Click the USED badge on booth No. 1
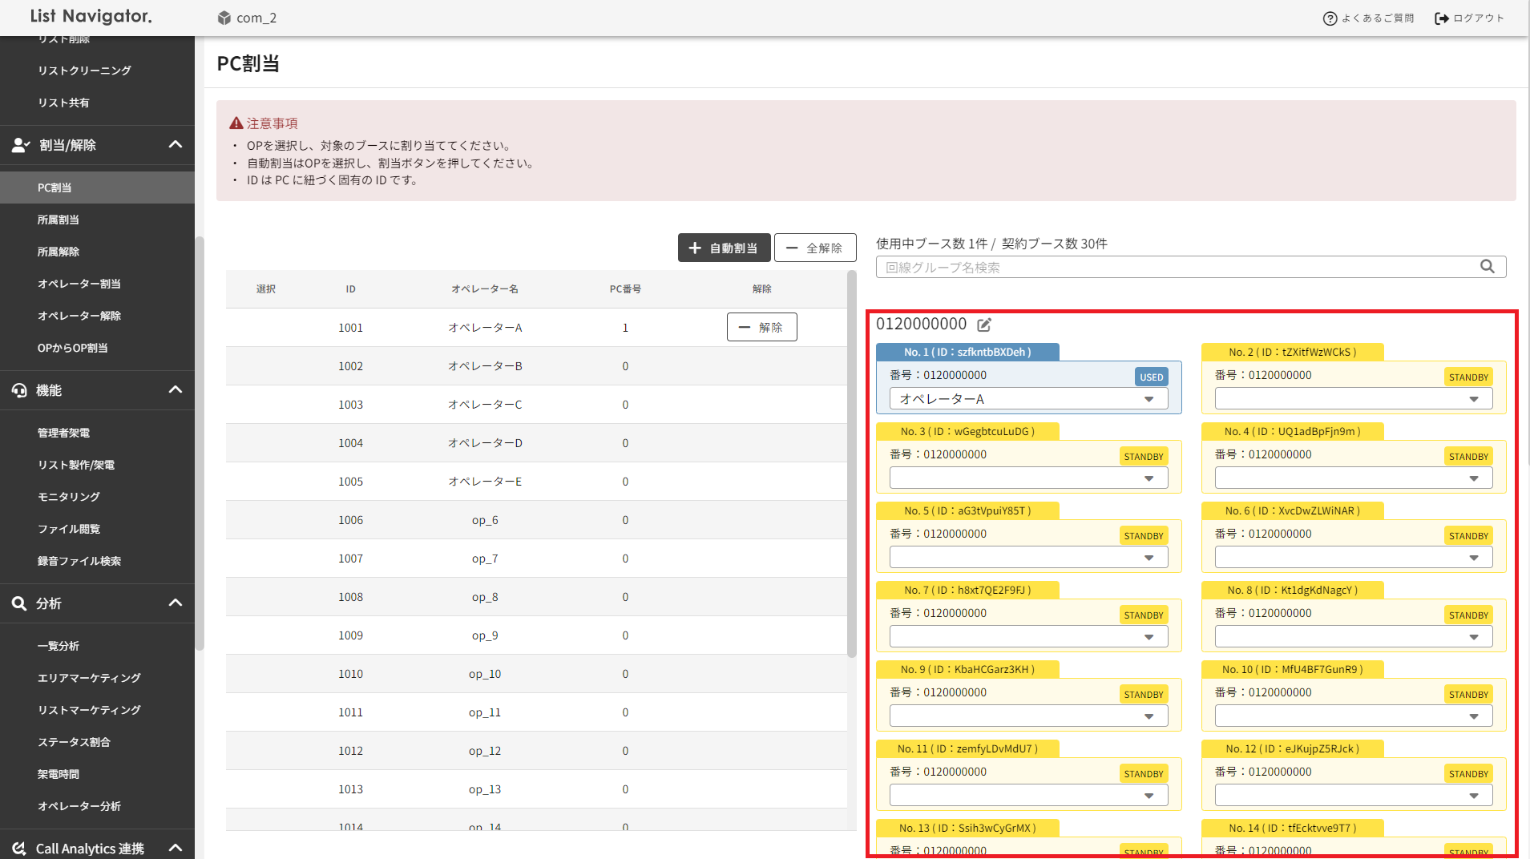 pos(1152,377)
